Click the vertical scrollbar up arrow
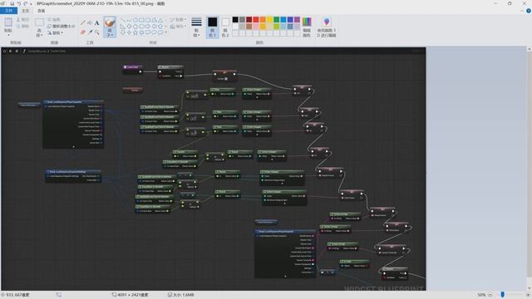Image resolution: width=532 pixels, height=299 pixels. click(x=530, y=50)
